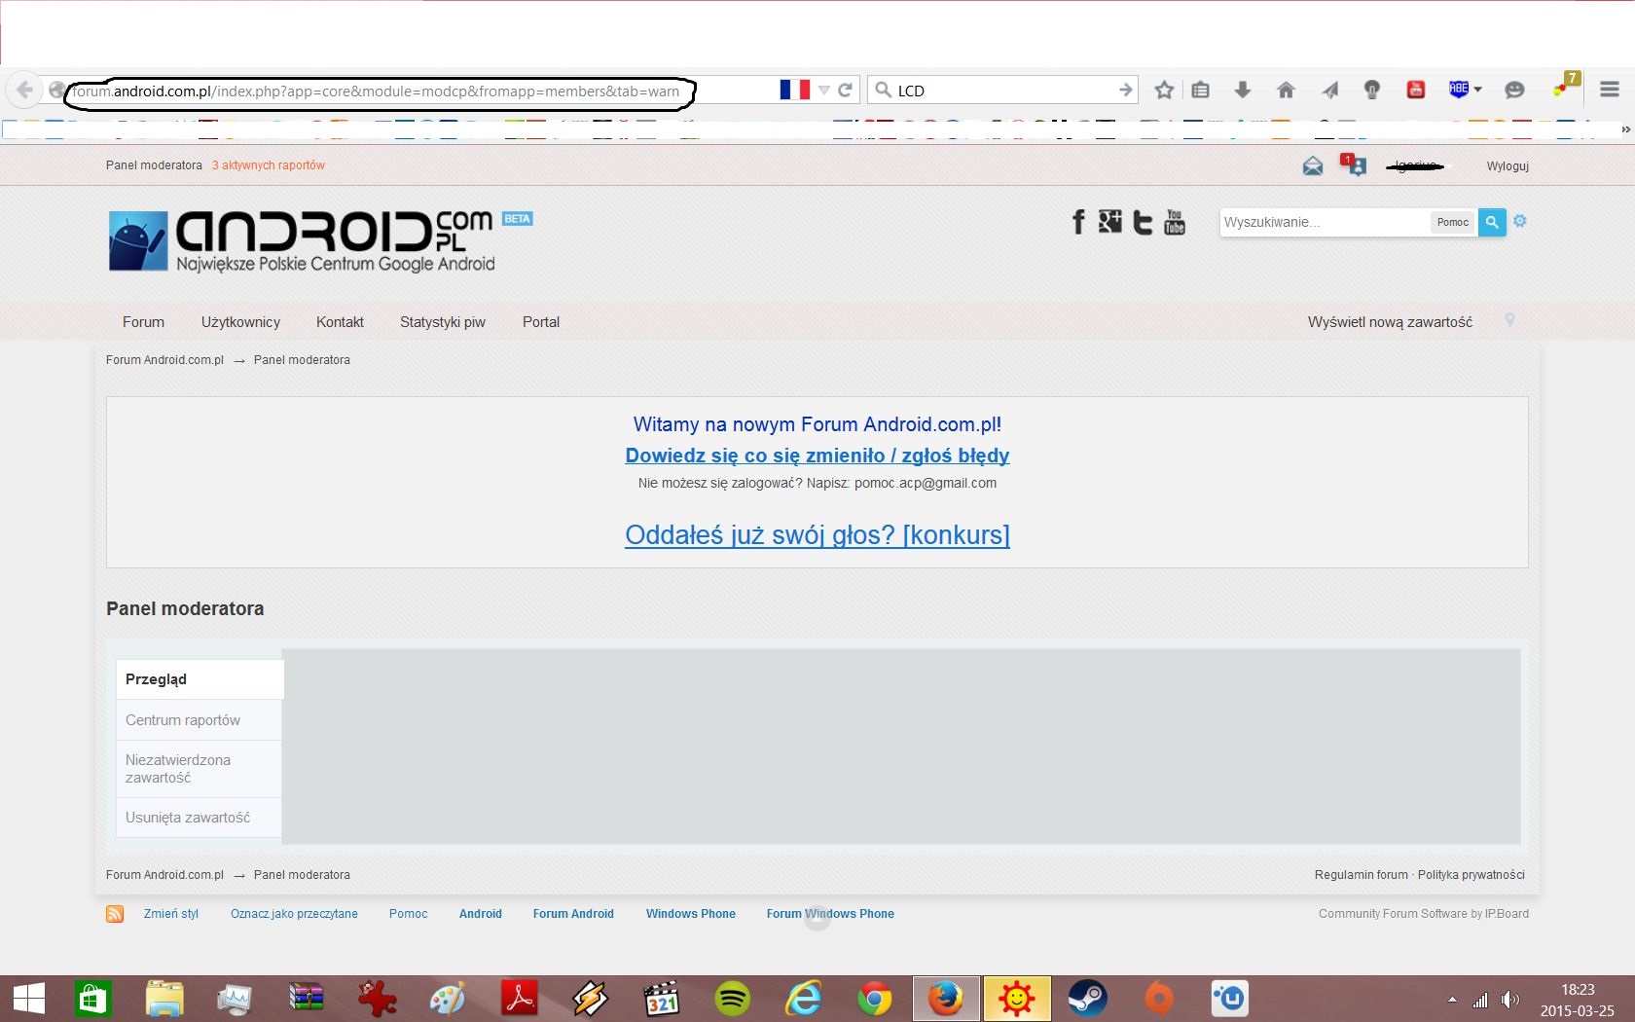This screenshot has width=1635, height=1022.
Task: Open advanced search gear icon
Action: [x=1520, y=221]
